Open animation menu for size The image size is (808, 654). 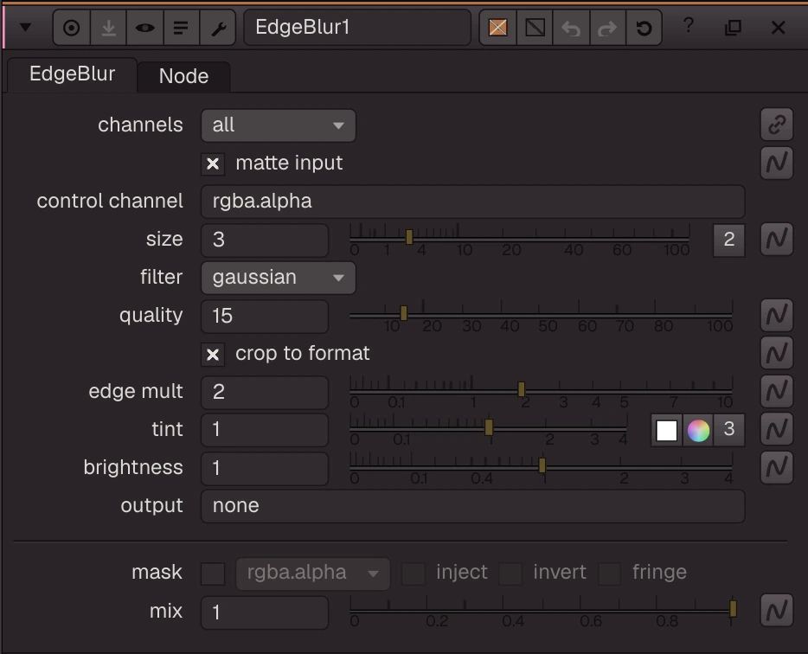point(777,239)
